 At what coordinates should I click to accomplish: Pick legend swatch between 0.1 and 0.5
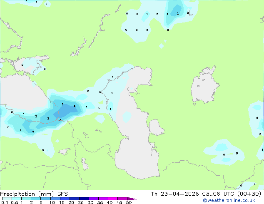[7, 199]
